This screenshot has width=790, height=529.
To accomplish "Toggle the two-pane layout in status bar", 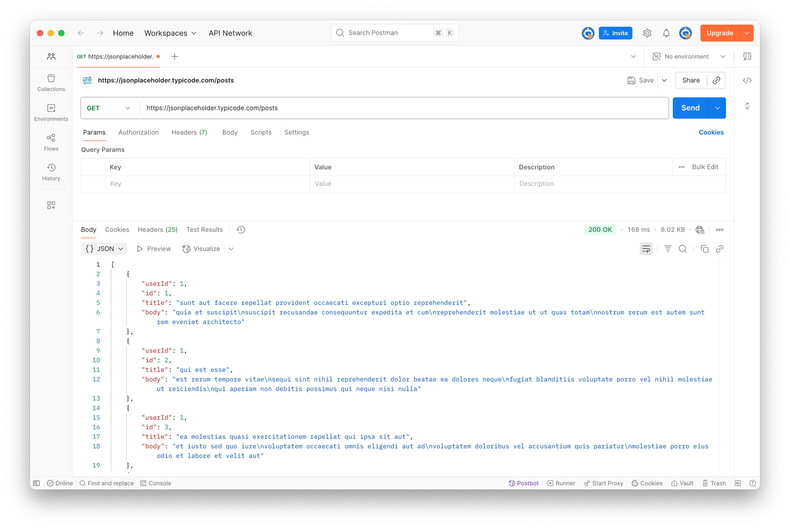I will coord(737,483).
